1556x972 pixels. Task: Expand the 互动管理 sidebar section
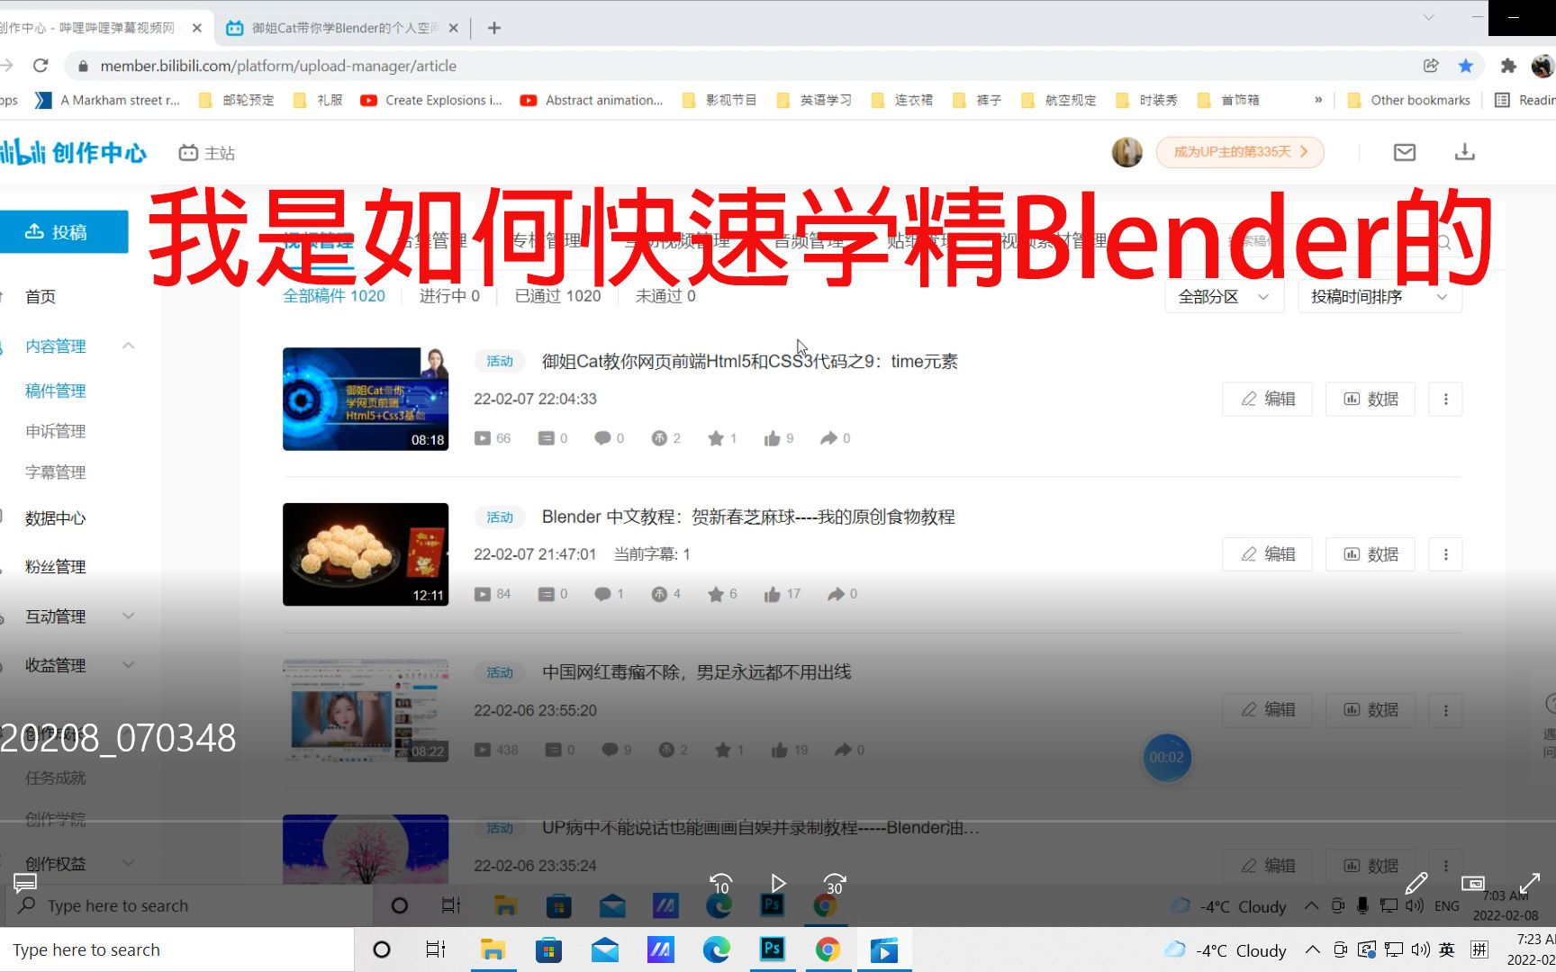[128, 616]
